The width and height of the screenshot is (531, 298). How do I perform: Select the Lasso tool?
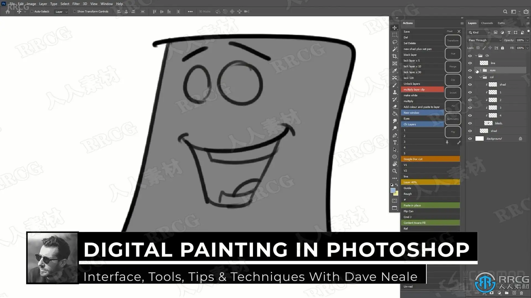[x=395, y=42]
